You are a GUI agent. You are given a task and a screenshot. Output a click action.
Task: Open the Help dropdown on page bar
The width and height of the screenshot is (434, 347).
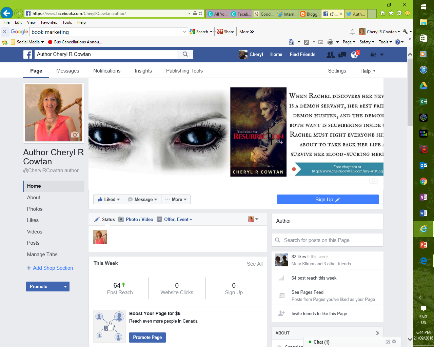[x=368, y=71]
